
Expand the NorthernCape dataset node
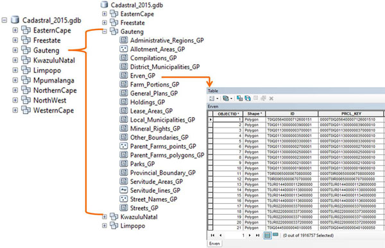[x=15, y=90]
